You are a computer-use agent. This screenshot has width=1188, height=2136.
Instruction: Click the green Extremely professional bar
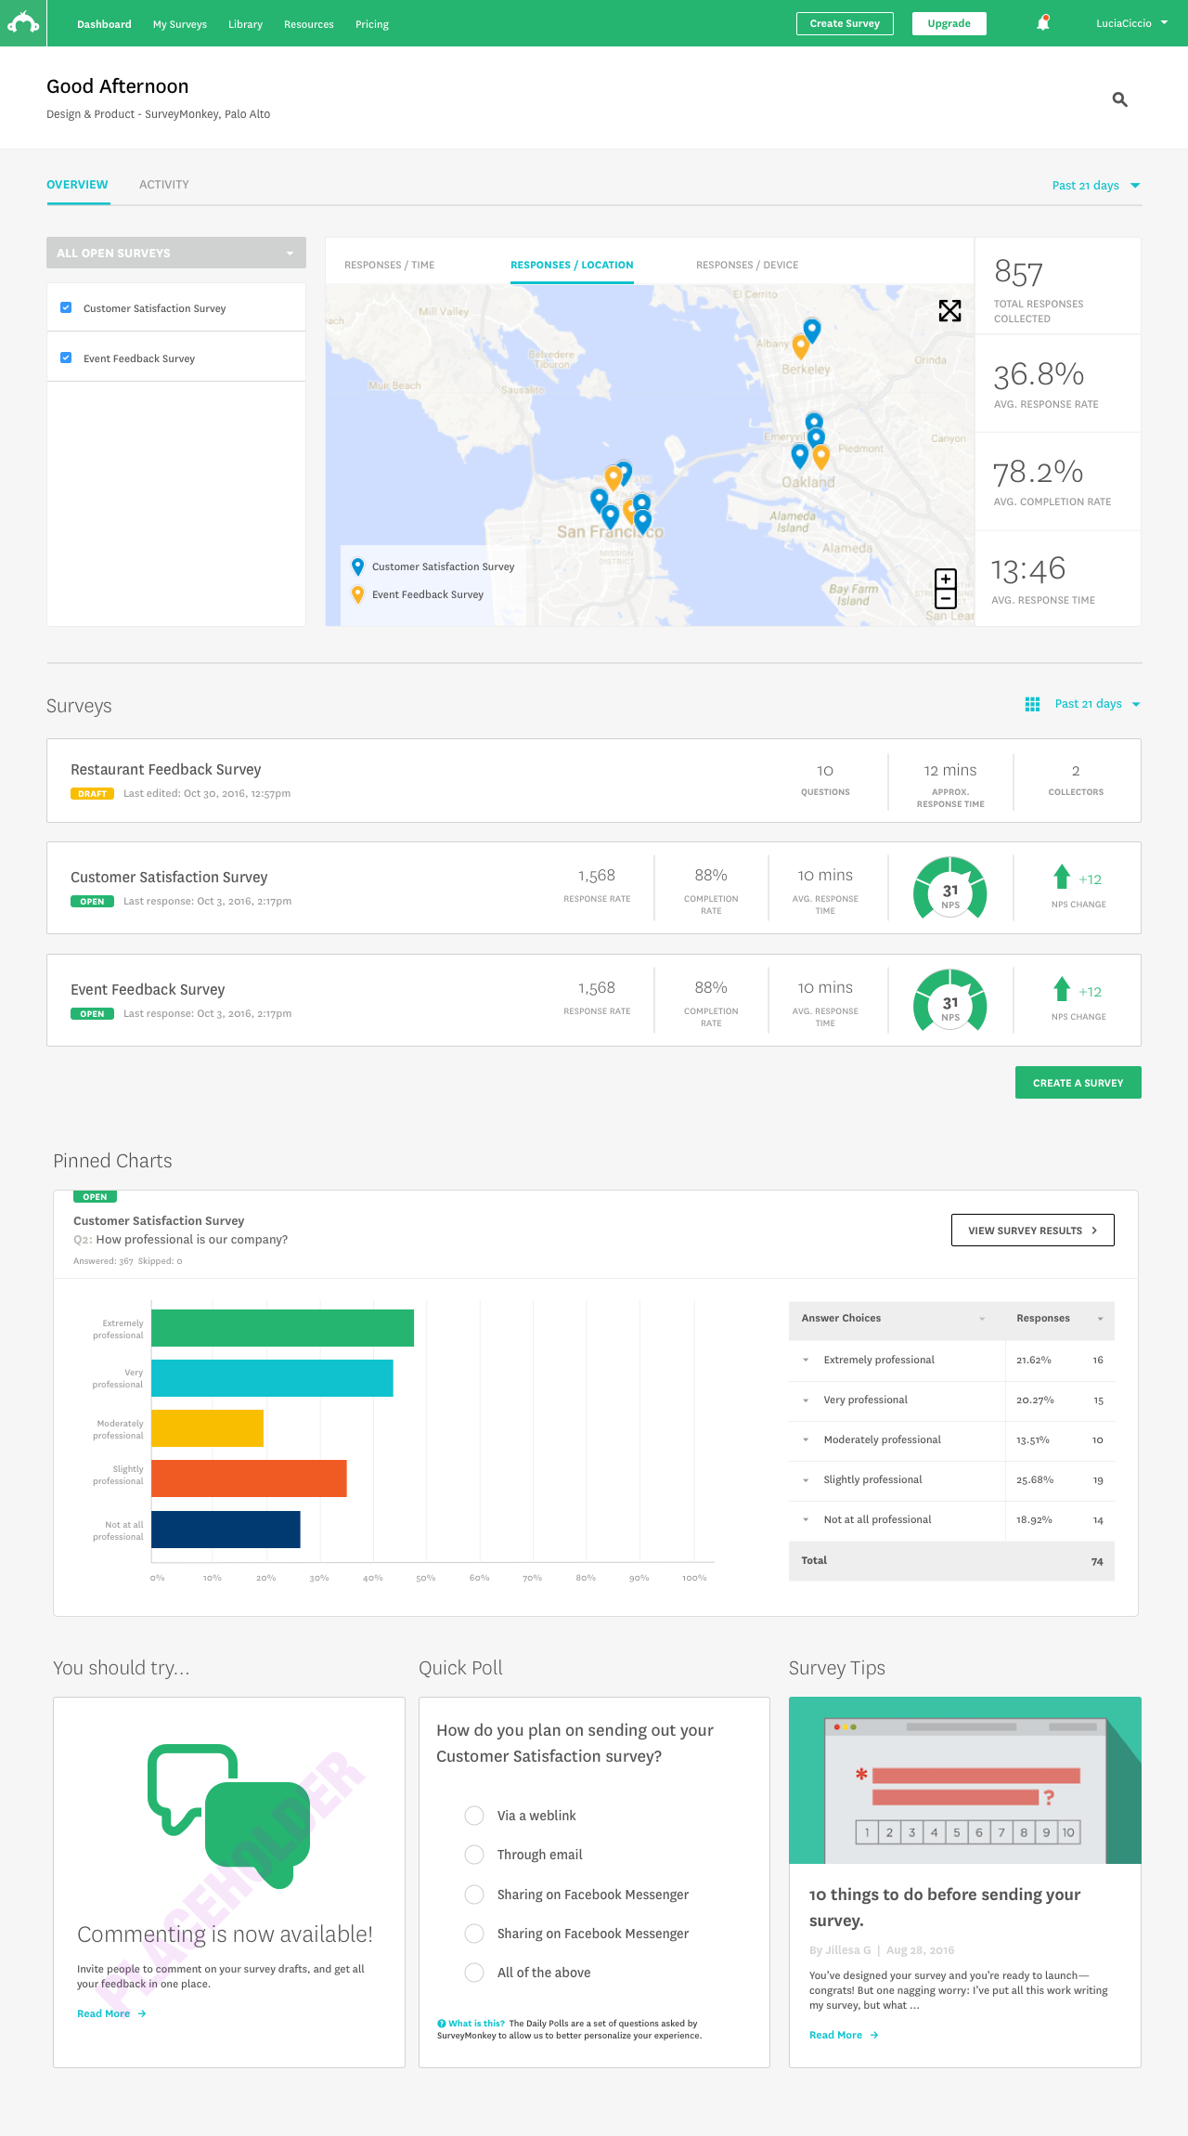(283, 1328)
